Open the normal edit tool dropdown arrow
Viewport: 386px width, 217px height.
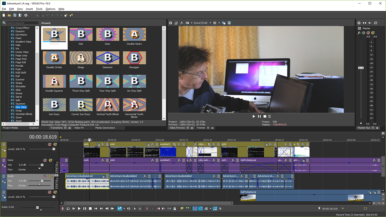pos(124,209)
